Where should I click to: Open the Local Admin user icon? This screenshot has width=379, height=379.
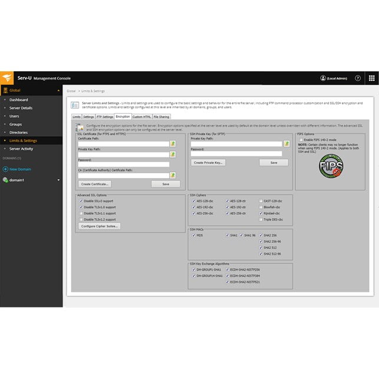pos(323,78)
